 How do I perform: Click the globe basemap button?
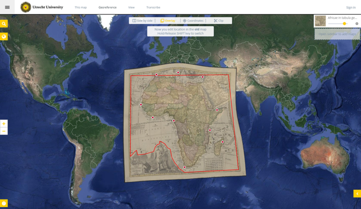pyautogui.click(x=4, y=37)
